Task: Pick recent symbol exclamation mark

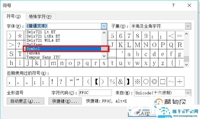Action: click(x=53, y=82)
